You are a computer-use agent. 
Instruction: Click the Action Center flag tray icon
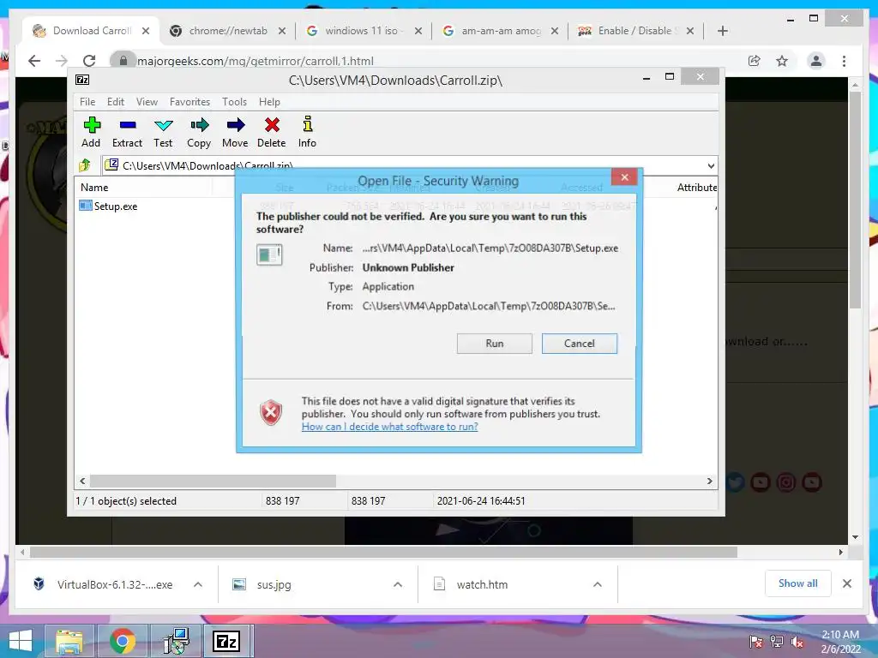coord(756,642)
